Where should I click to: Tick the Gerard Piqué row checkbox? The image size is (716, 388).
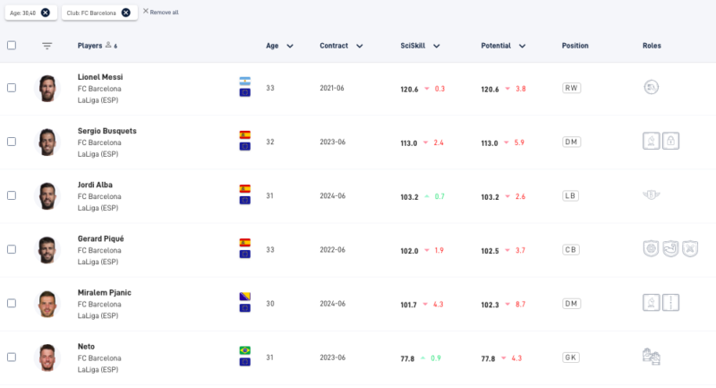click(x=12, y=249)
